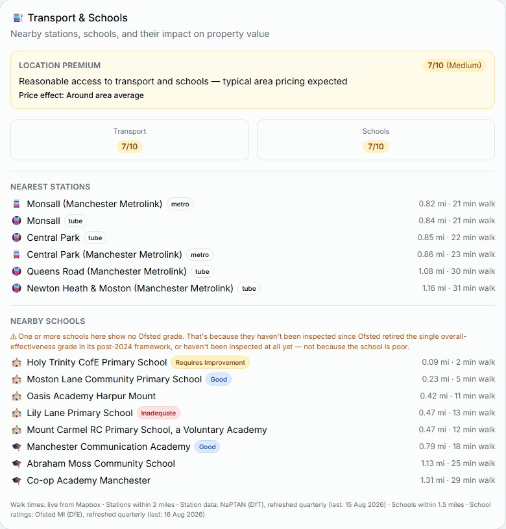
Task: Click the 0.84 mi · 21 min walk distance
Action: tap(457, 221)
